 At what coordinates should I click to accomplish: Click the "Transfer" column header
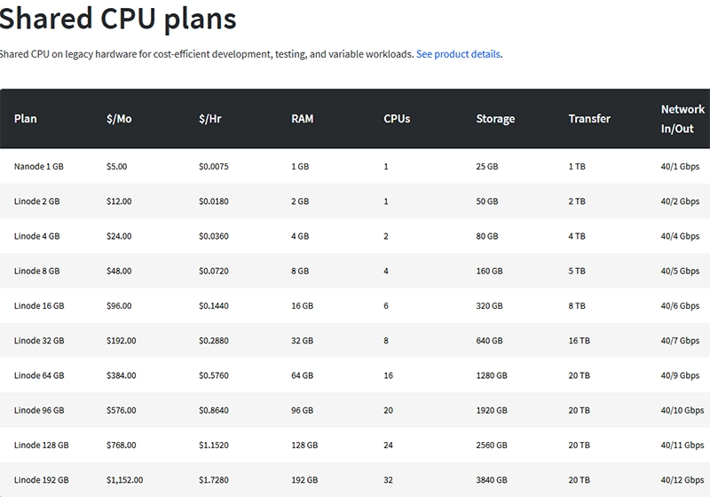pos(589,119)
